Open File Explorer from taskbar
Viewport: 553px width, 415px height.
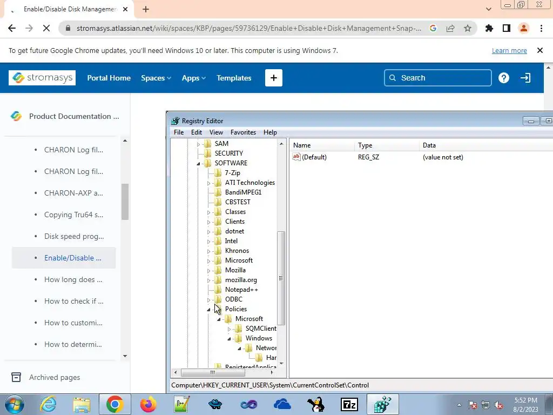82,404
